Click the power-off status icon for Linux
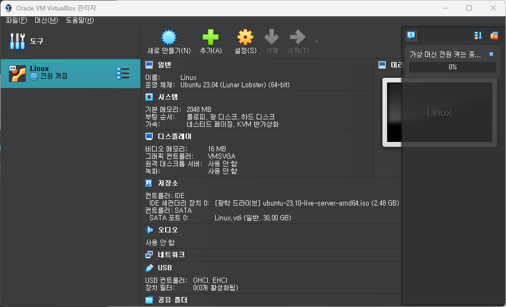The image size is (506, 307). click(x=34, y=76)
